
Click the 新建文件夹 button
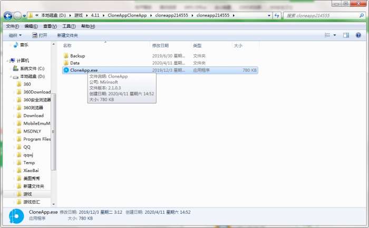(x=67, y=35)
